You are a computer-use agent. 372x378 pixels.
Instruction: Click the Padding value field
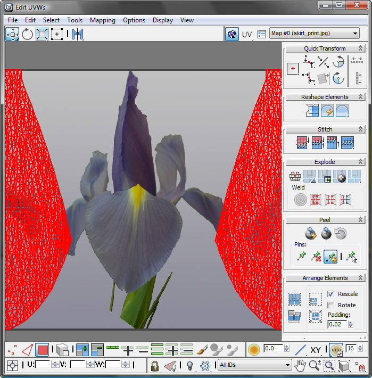coord(337,324)
